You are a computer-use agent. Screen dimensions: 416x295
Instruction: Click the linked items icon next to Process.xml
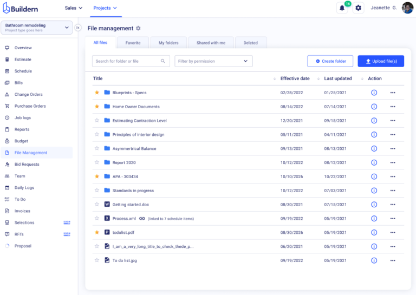(142, 219)
